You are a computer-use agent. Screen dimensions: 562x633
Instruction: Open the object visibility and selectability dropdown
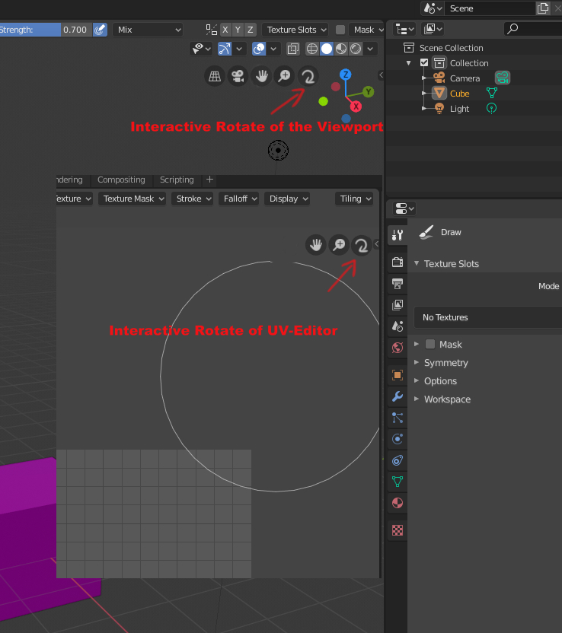pos(201,49)
